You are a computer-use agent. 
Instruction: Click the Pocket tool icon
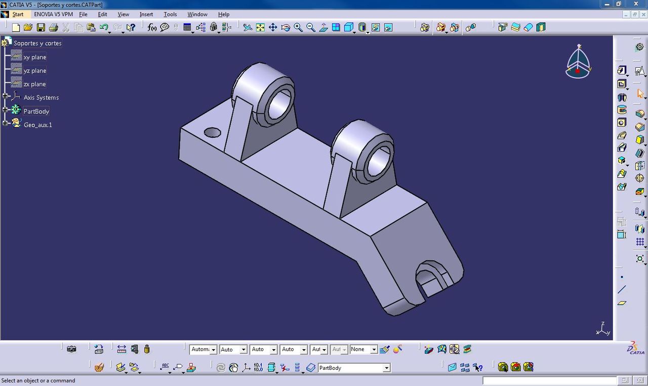click(x=622, y=84)
